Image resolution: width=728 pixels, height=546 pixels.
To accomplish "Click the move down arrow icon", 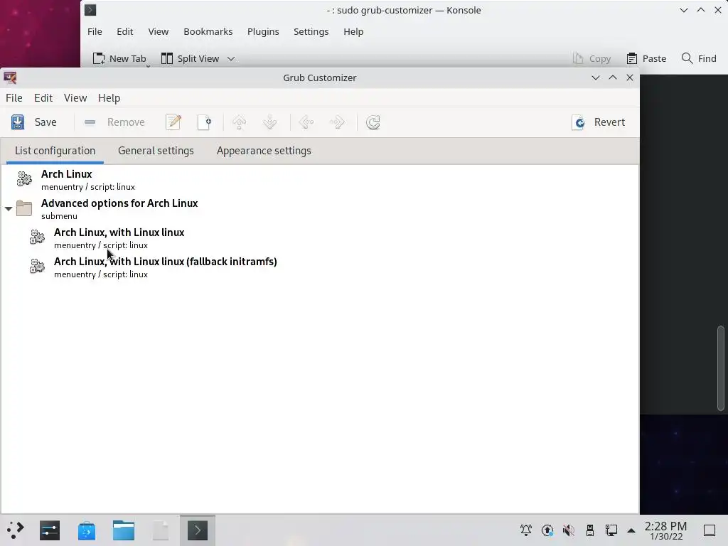I will click(269, 122).
